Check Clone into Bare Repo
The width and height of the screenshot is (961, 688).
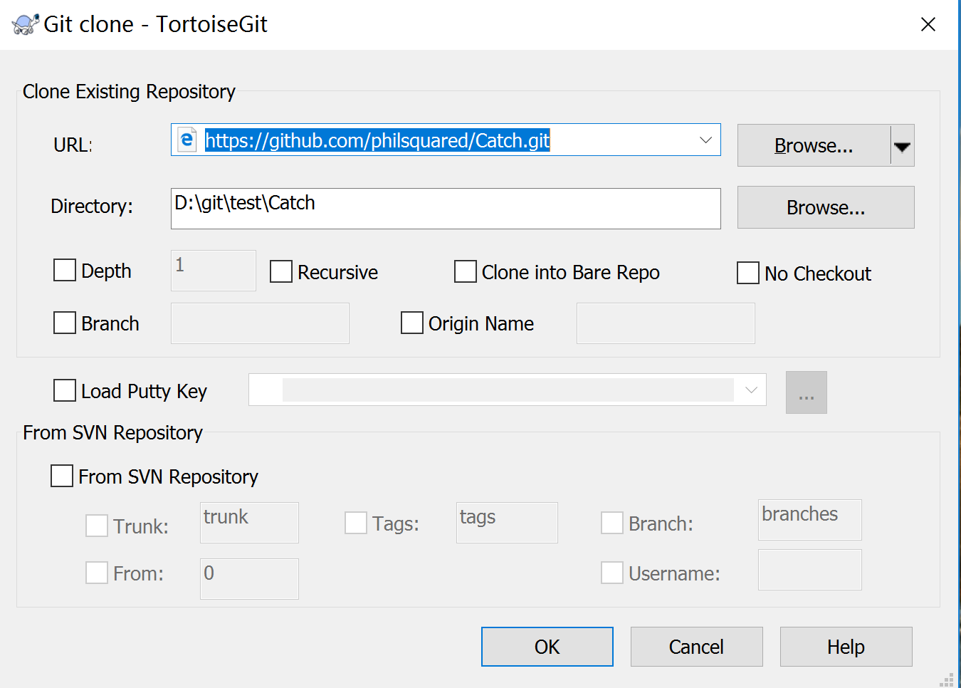(466, 271)
